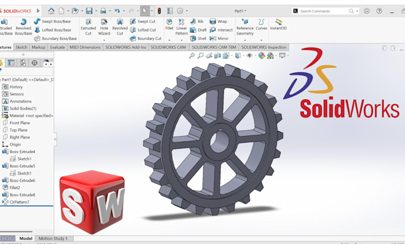Open the Section View tool in view toolbar

click(218, 55)
